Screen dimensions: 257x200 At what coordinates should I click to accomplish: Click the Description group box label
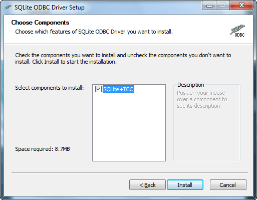191,85
